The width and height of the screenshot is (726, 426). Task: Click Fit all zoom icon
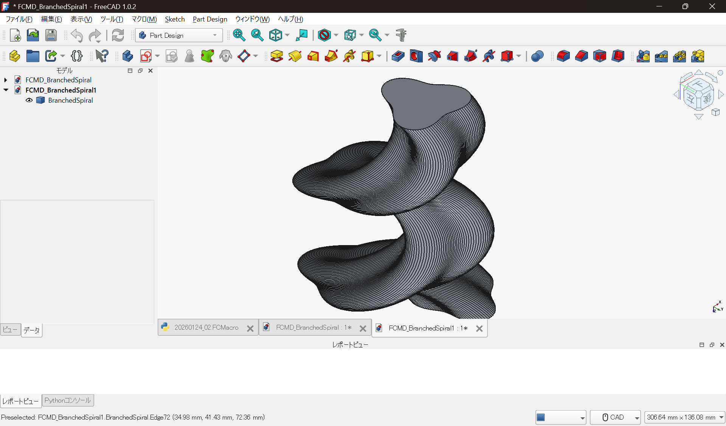click(239, 35)
